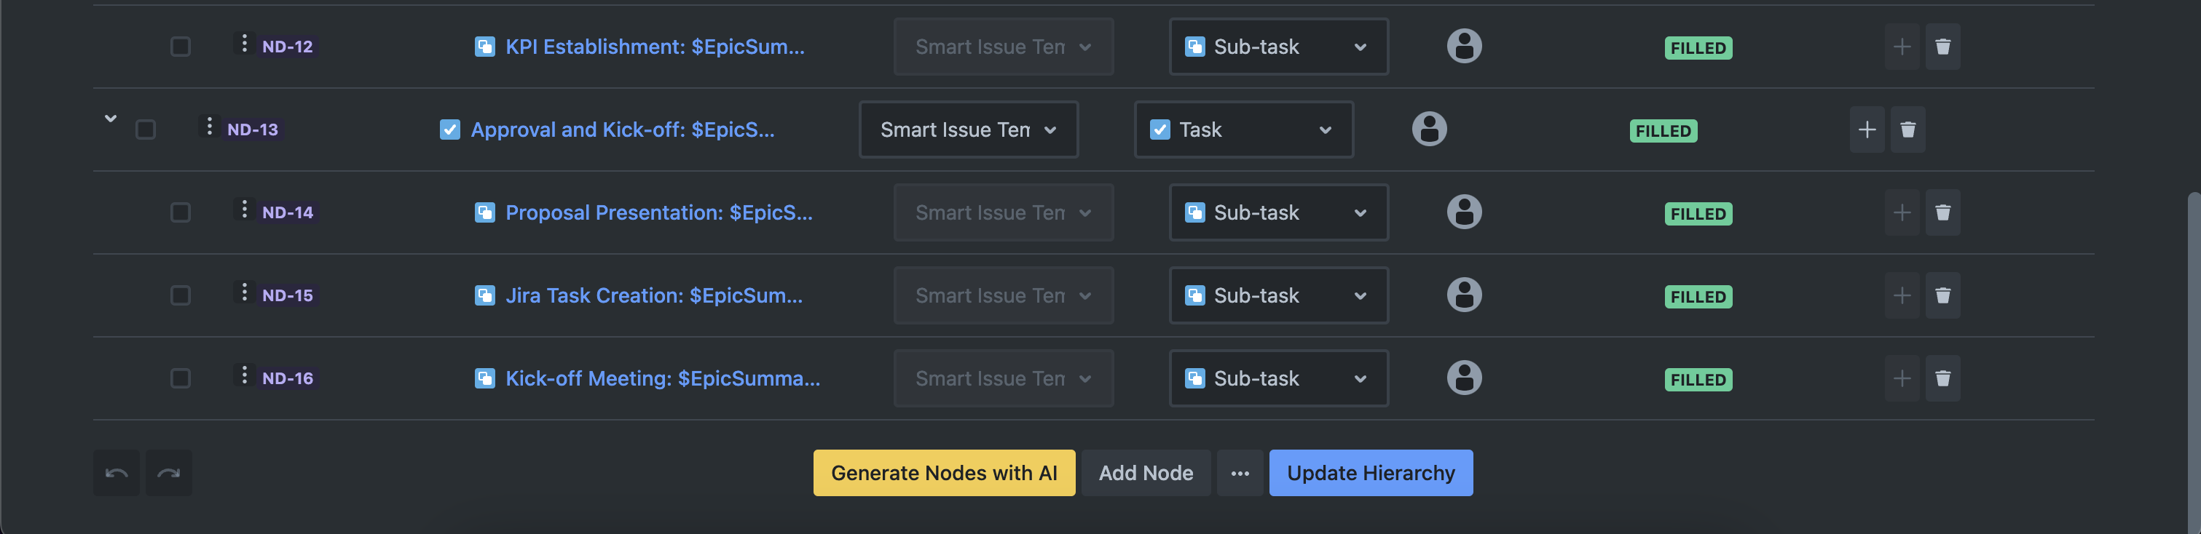Viewport: 2201px width, 534px height.
Task: Collapse the ND-13 row chevron
Action: pyautogui.click(x=110, y=119)
